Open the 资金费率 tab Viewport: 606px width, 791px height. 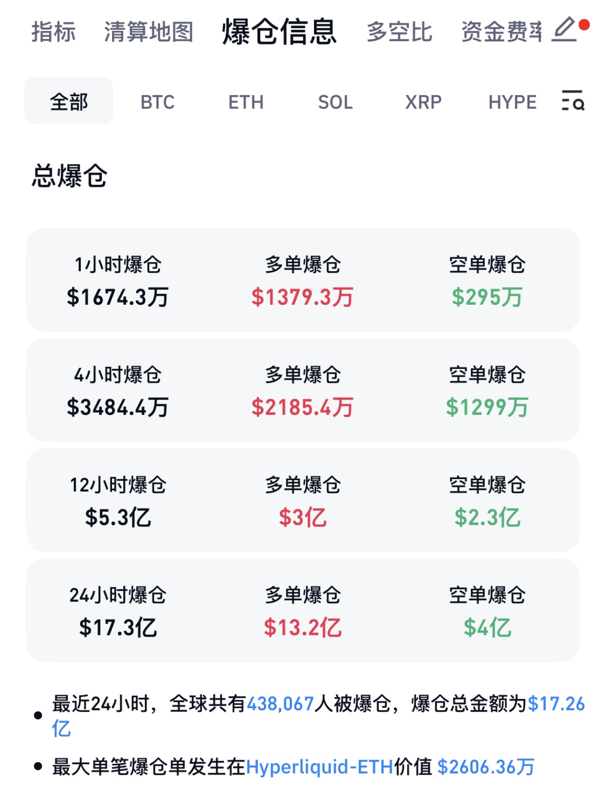(501, 32)
